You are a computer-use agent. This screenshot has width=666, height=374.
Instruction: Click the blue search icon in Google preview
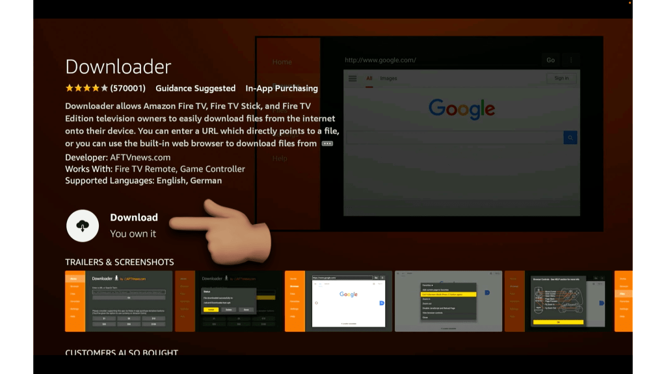click(570, 138)
